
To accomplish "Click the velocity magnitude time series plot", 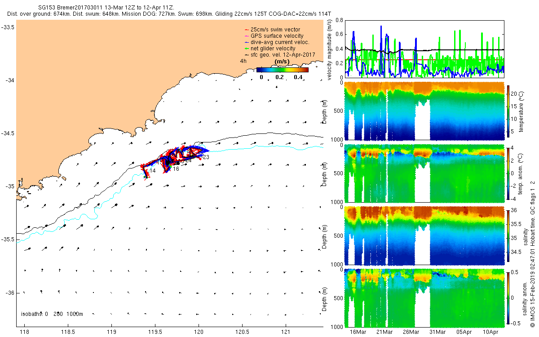I will click(x=424, y=49).
